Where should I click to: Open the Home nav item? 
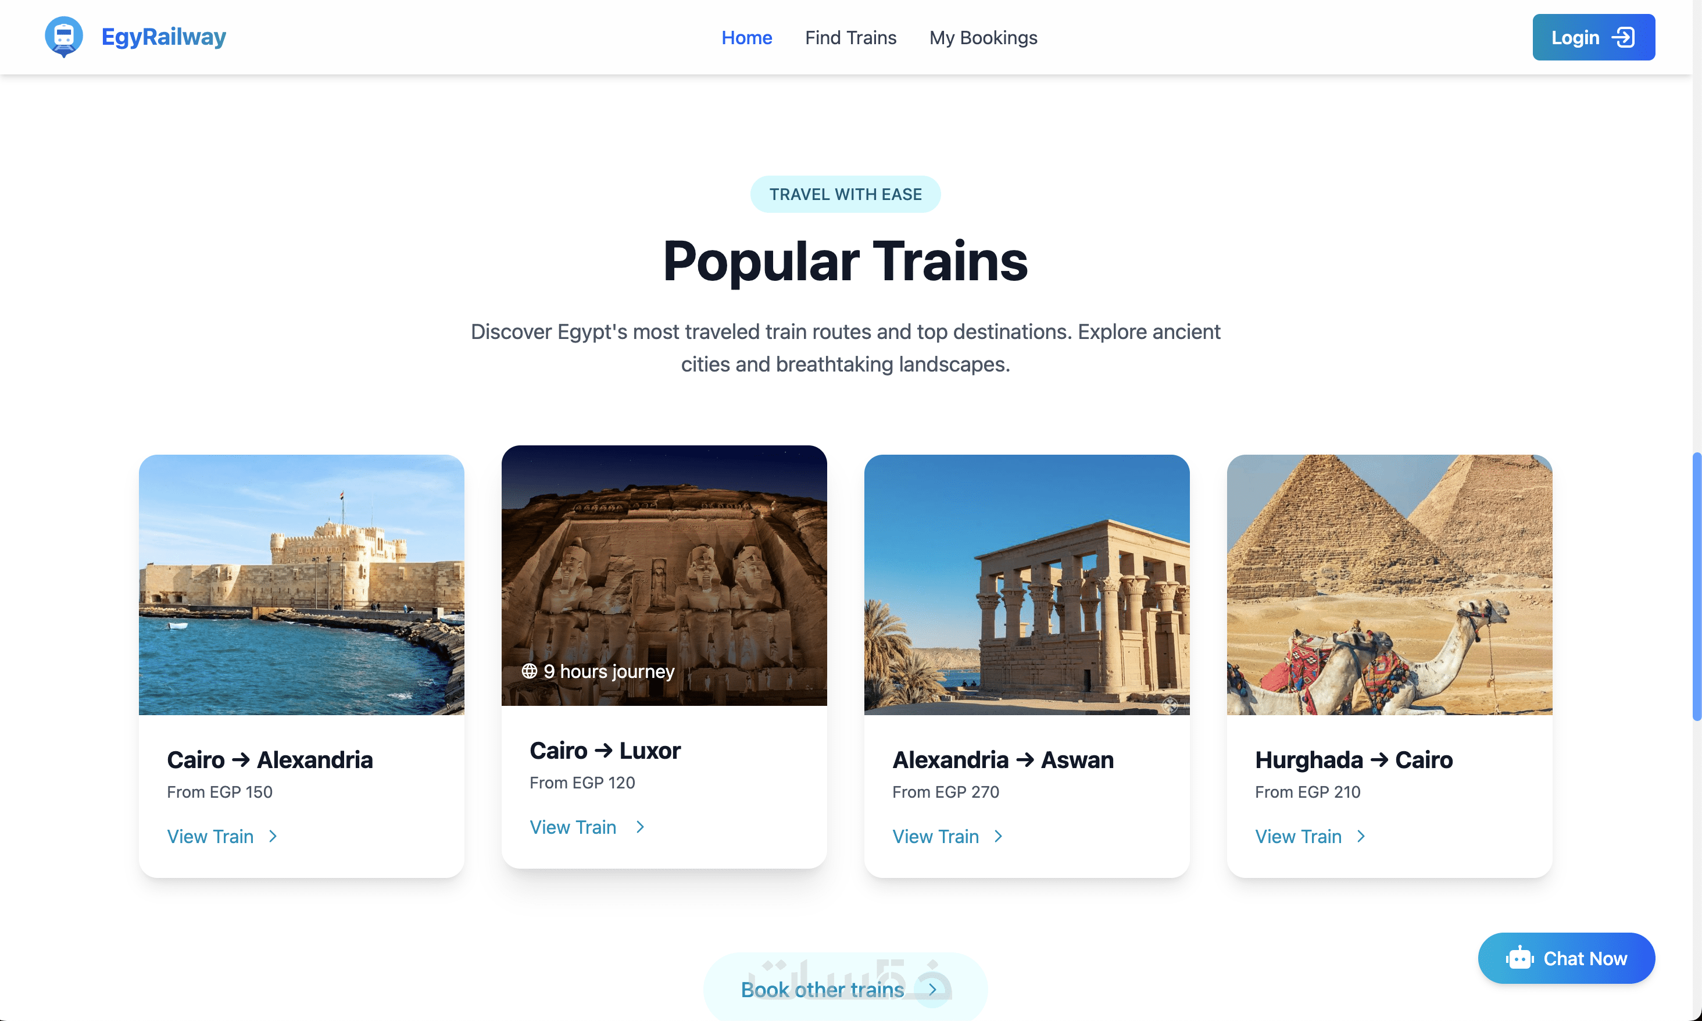747,38
